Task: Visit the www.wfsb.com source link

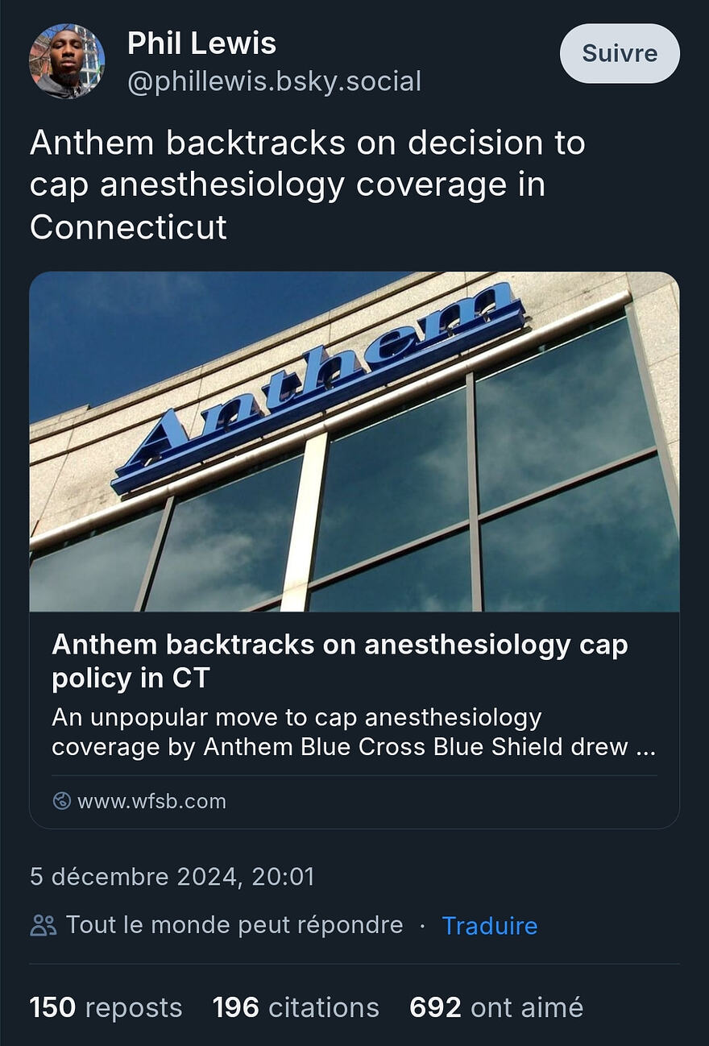Action: (x=151, y=801)
